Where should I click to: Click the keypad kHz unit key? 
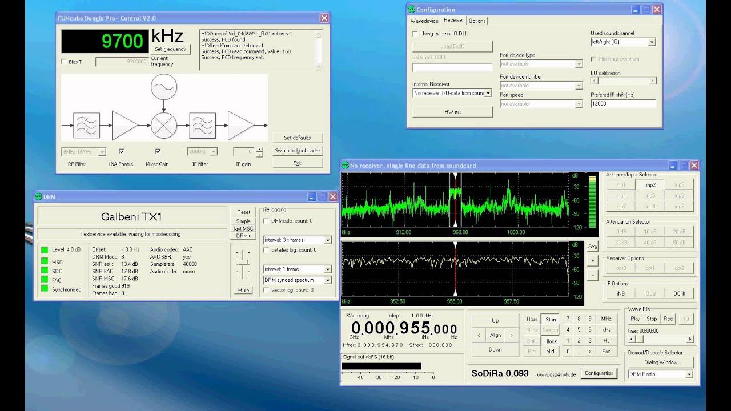click(606, 329)
